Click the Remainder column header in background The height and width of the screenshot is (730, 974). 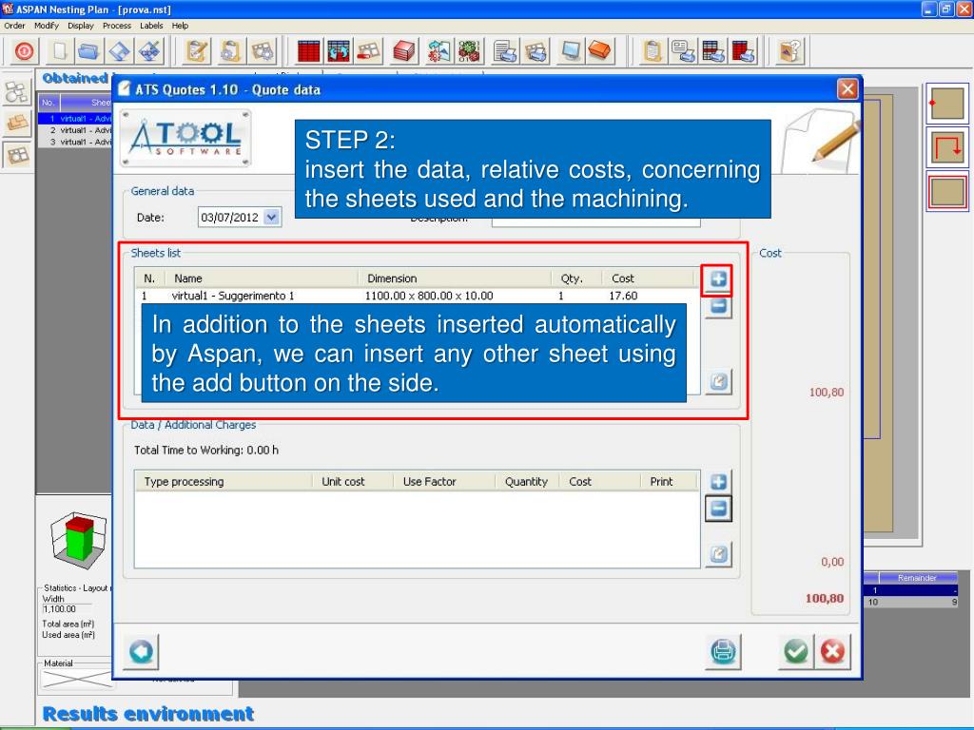pos(917,578)
